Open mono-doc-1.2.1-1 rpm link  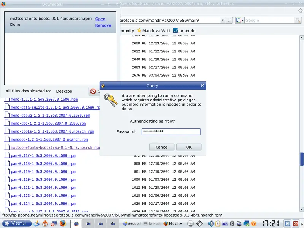[x=48, y=123]
